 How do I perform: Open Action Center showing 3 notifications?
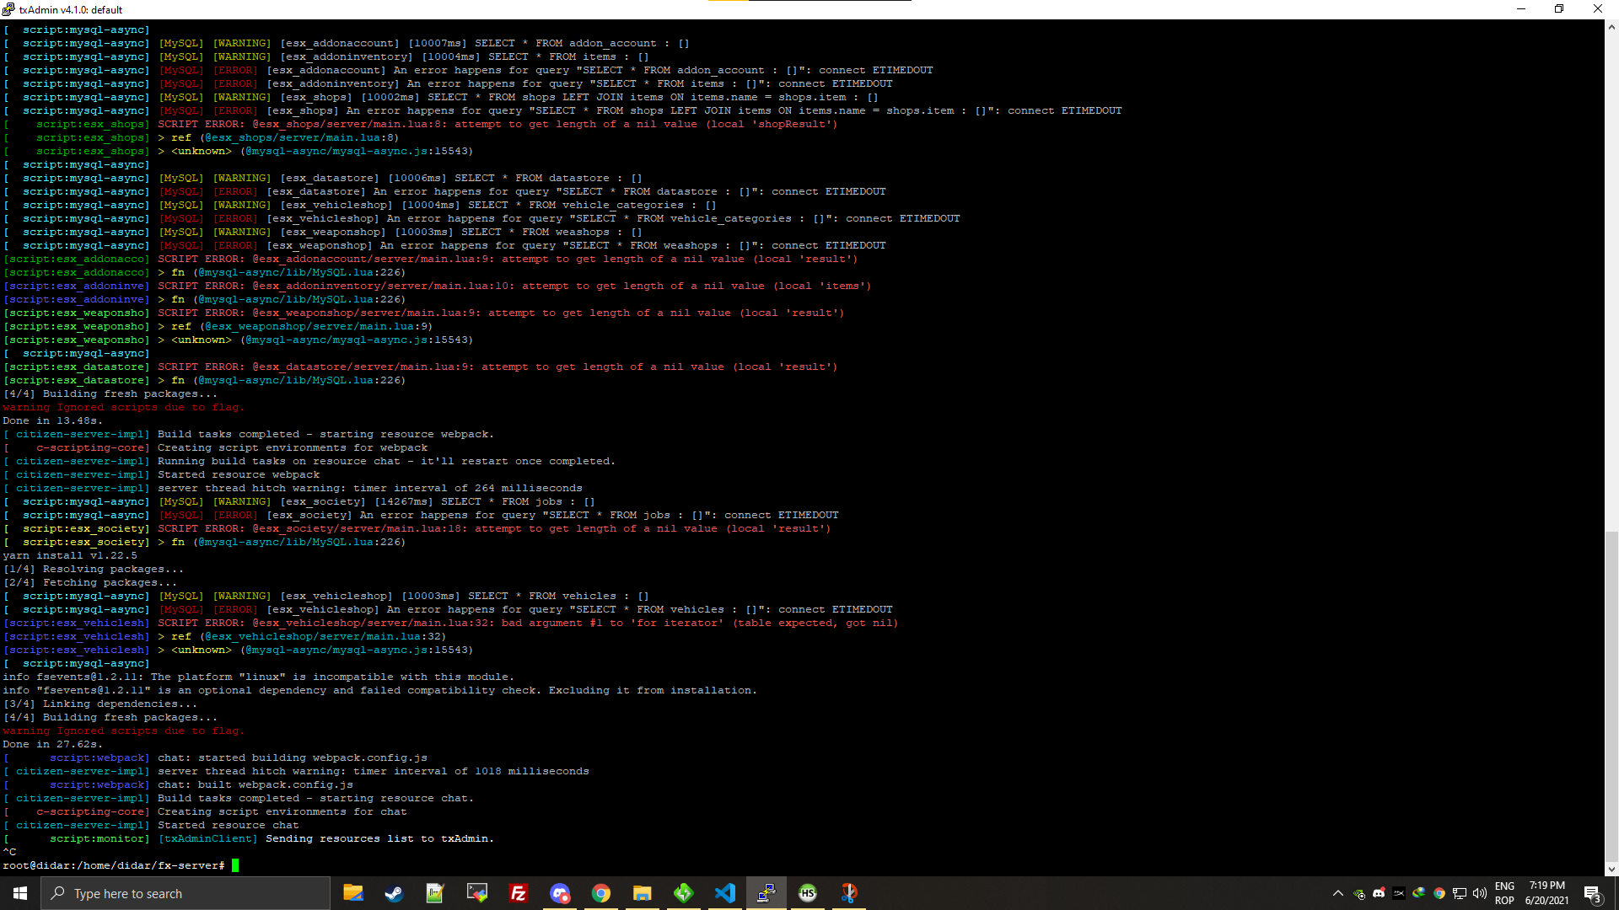[x=1594, y=893]
